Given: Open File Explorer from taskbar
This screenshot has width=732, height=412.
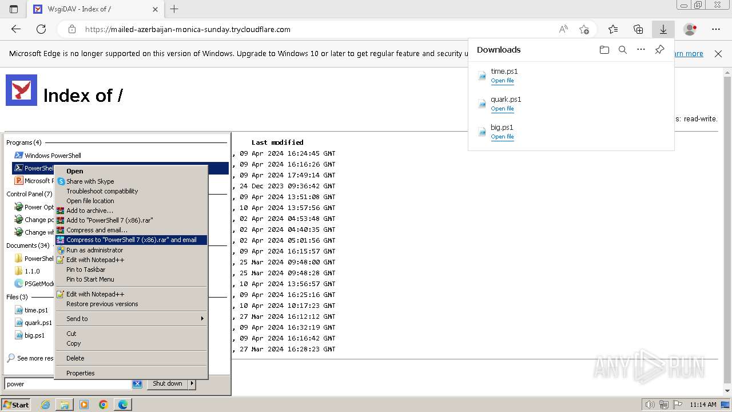Looking at the screenshot, I should 65,405.
